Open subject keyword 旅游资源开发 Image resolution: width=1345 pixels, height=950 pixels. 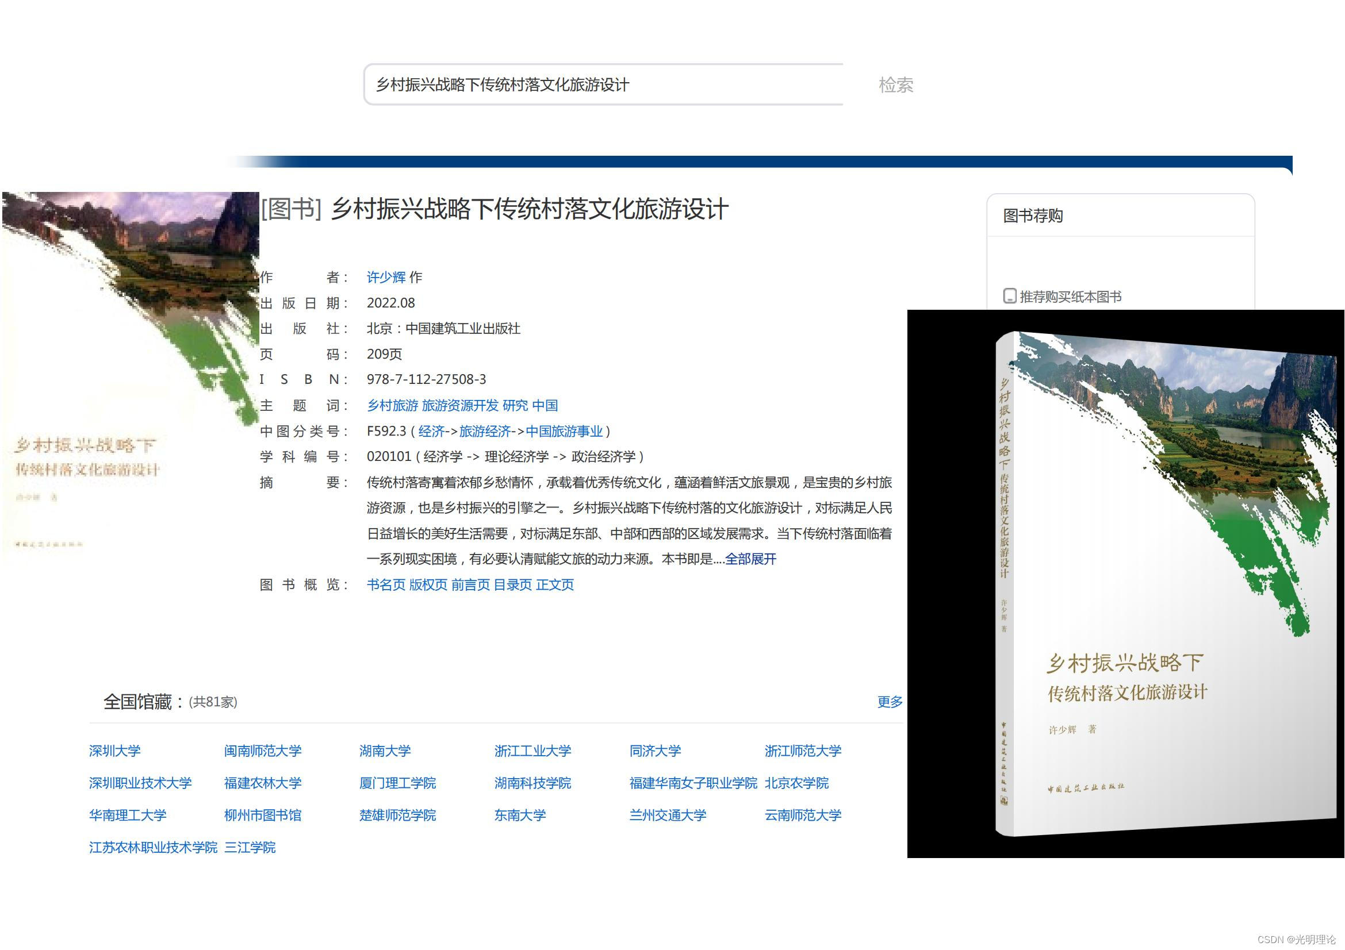(x=460, y=405)
